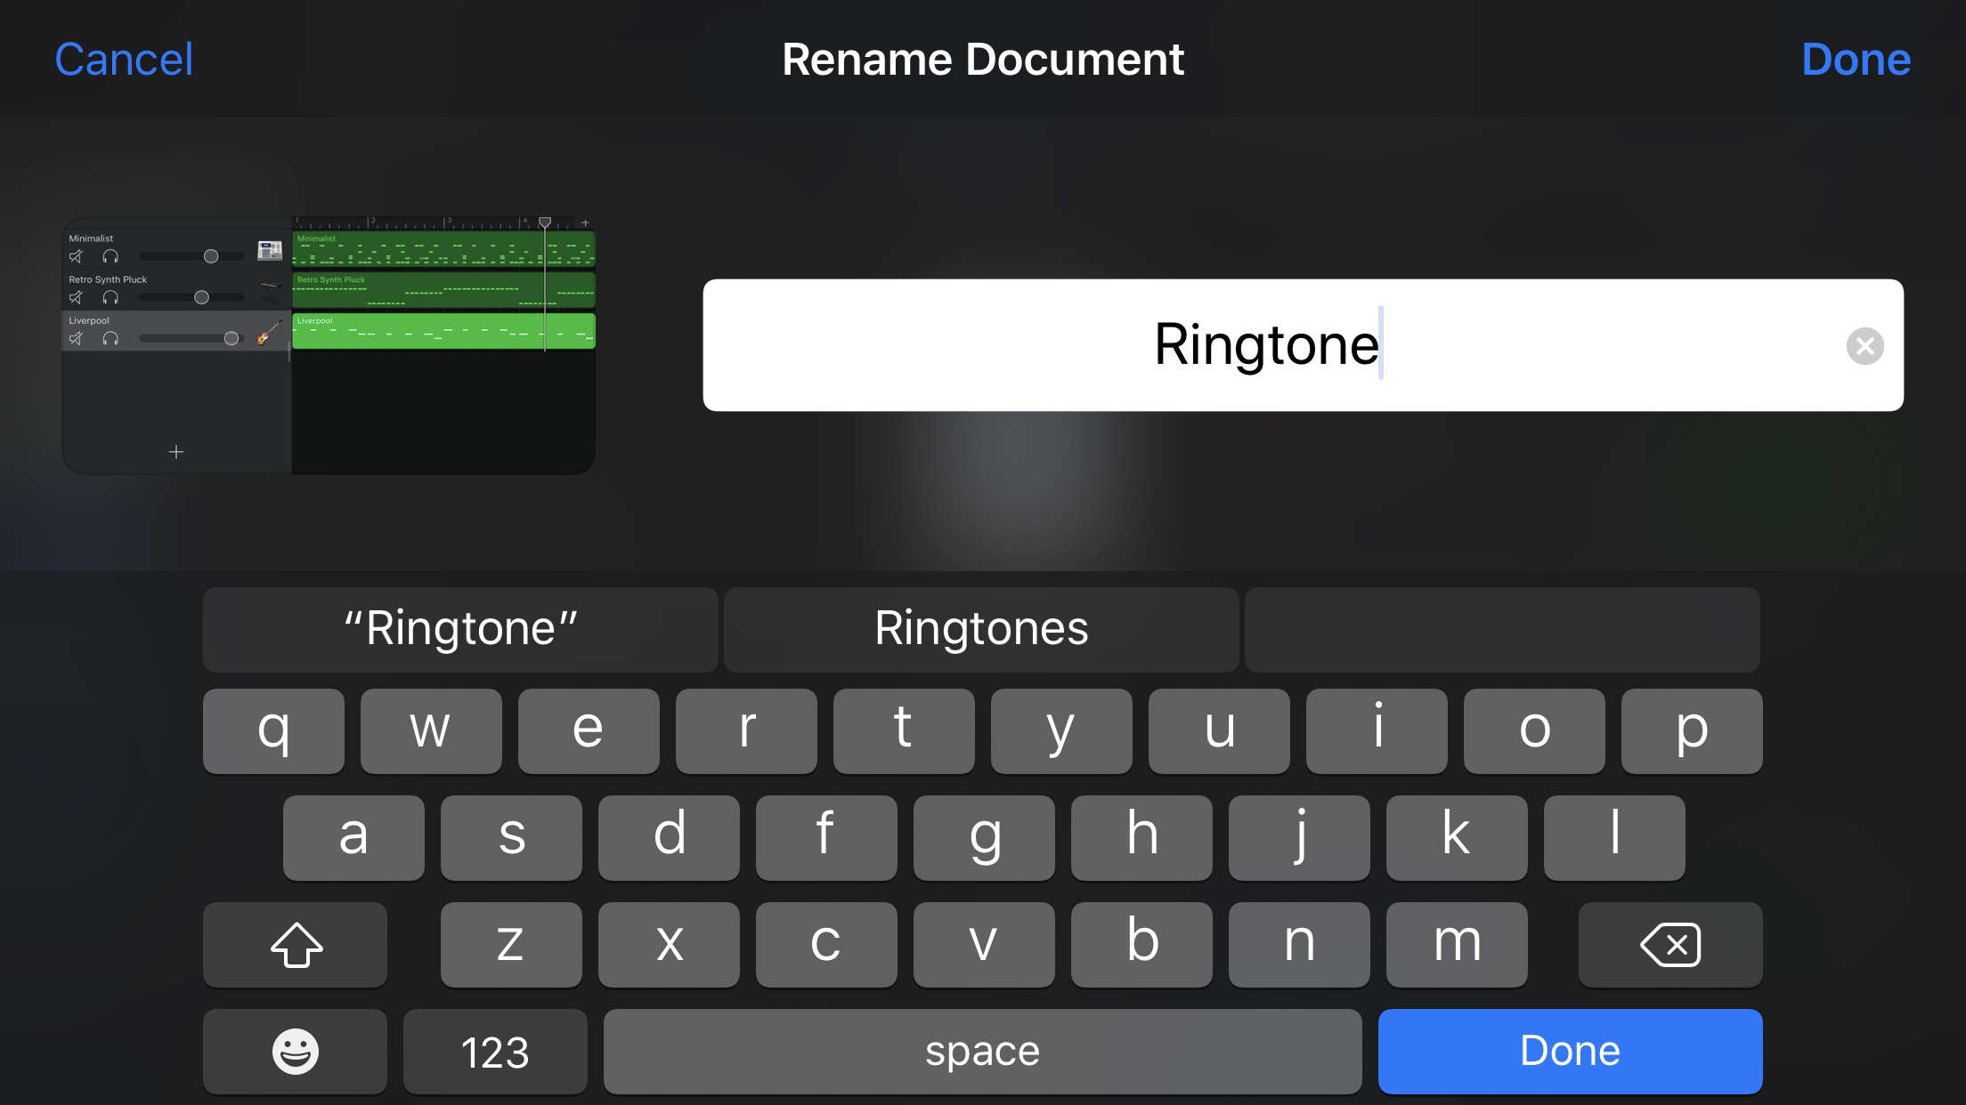Select the quoted "Ringtone" suggestion
The width and height of the screenshot is (1966, 1105).
(x=460, y=629)
